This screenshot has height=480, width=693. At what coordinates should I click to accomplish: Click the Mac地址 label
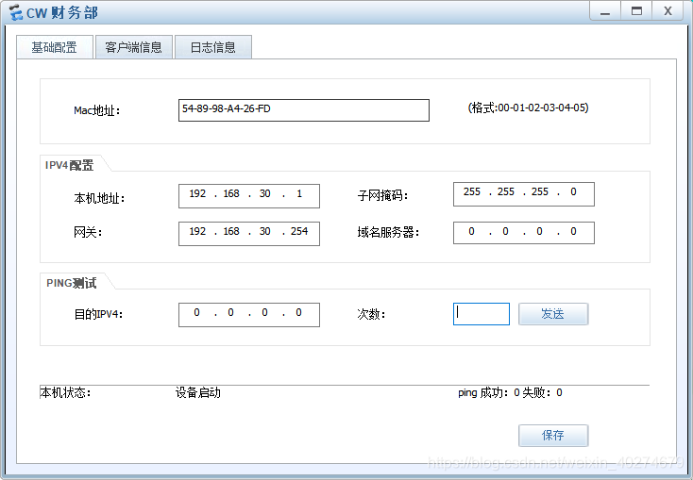click(x=97, y=110)
